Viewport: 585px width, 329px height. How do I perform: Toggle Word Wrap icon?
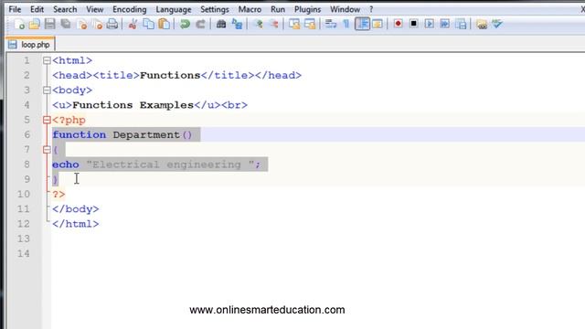pyautogui.click(x=331, y=25)
